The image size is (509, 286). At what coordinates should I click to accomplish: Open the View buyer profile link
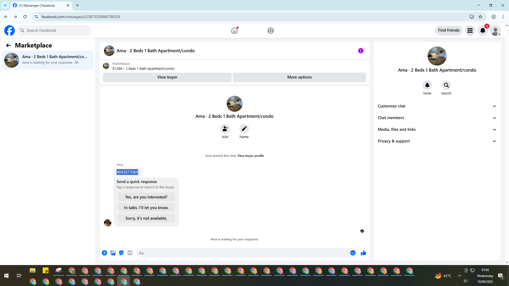251,156
